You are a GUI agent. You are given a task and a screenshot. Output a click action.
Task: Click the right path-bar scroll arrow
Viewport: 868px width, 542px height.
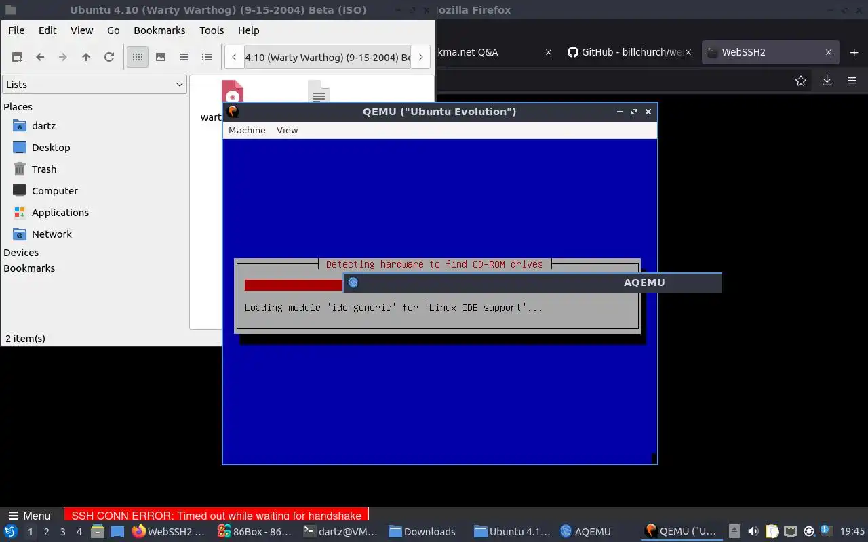[x=420, y=58]
